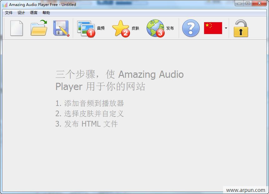Click step 3 发布 HTML 文件 text
This screenshot has height=194, width=269.
[87, 124]
